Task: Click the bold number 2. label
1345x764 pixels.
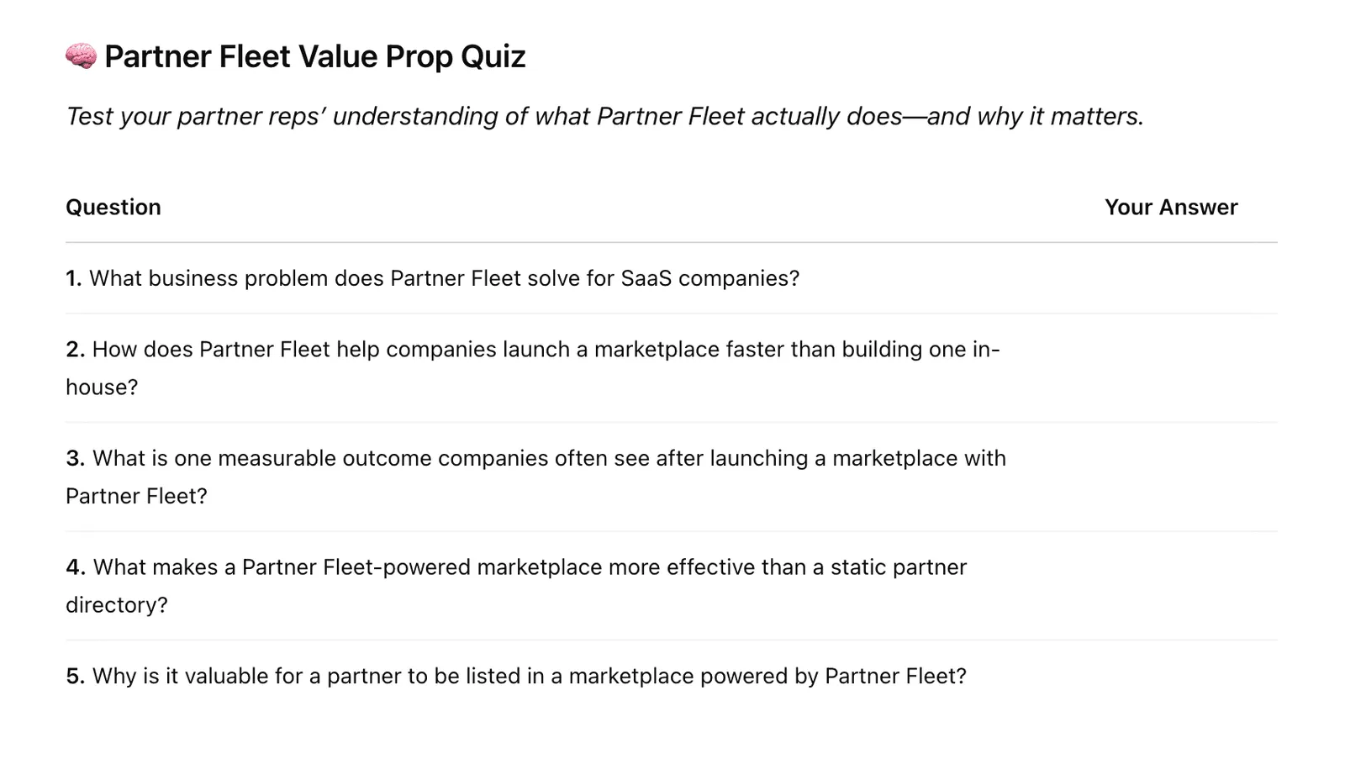Action: click(76, 350)
